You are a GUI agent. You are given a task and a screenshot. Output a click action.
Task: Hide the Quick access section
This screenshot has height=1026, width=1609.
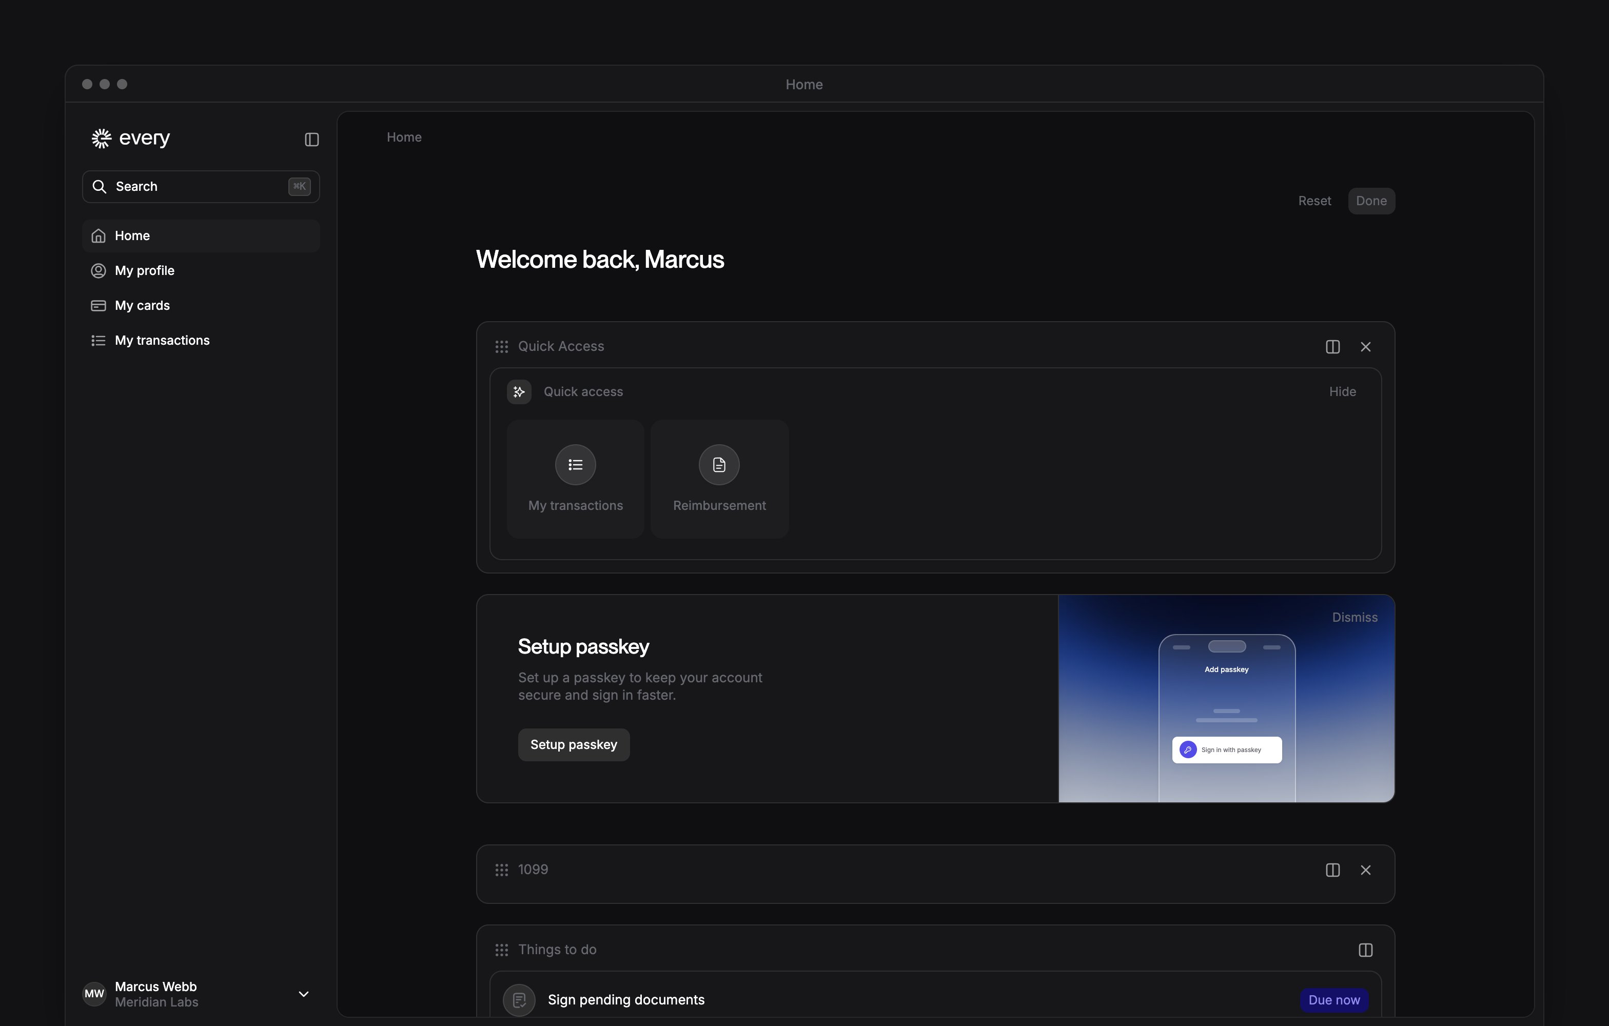tap(1342, 392)
